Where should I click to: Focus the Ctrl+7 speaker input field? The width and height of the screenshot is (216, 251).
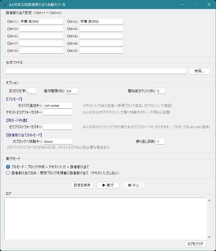(x=41, y=43)
